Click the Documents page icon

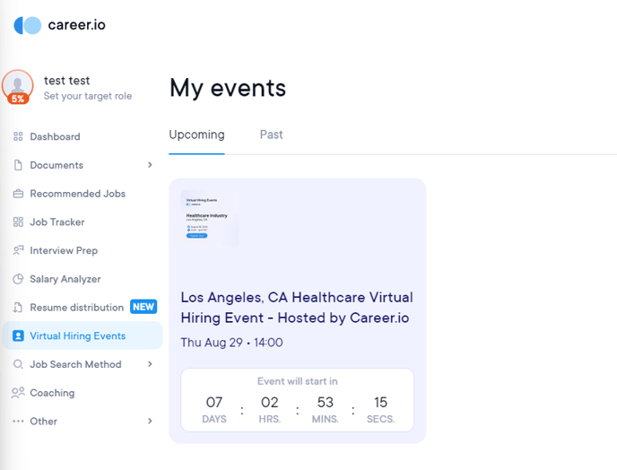pyautogui.click(x=18, y=165)
